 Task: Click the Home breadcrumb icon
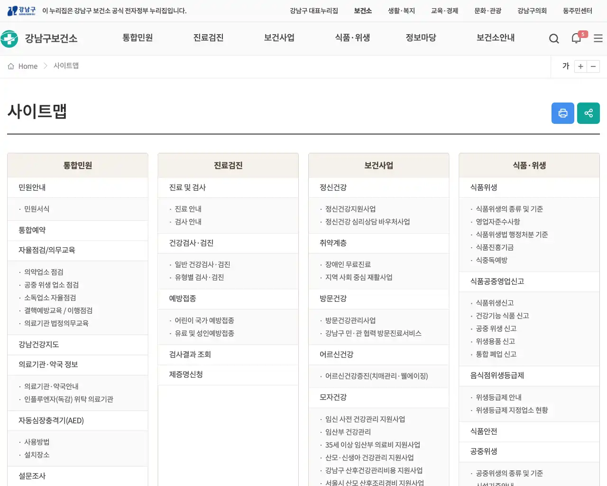10,66
